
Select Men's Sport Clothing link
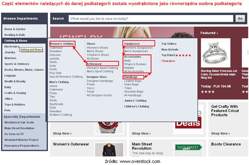click(100, 72)
